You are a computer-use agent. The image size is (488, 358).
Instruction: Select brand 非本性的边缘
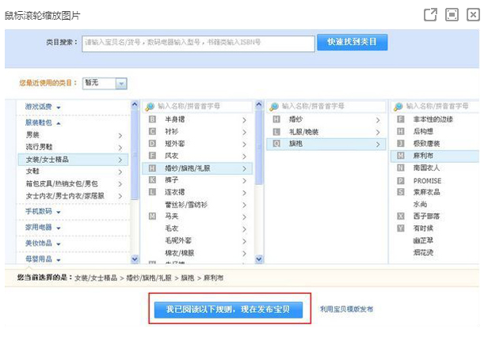tap(435, 119)
